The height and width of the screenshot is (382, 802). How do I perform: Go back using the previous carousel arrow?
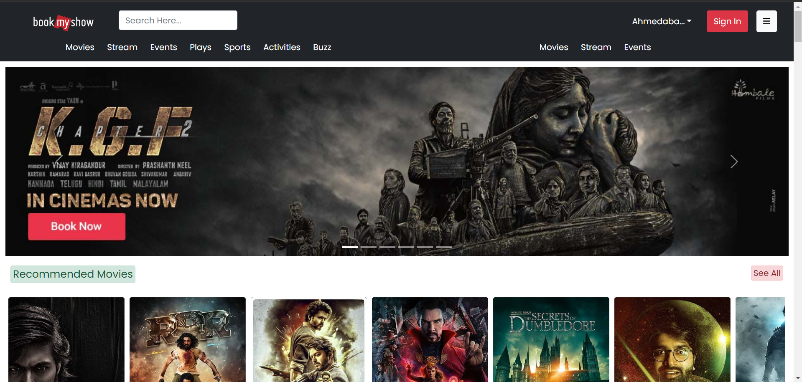coord(59,162)
